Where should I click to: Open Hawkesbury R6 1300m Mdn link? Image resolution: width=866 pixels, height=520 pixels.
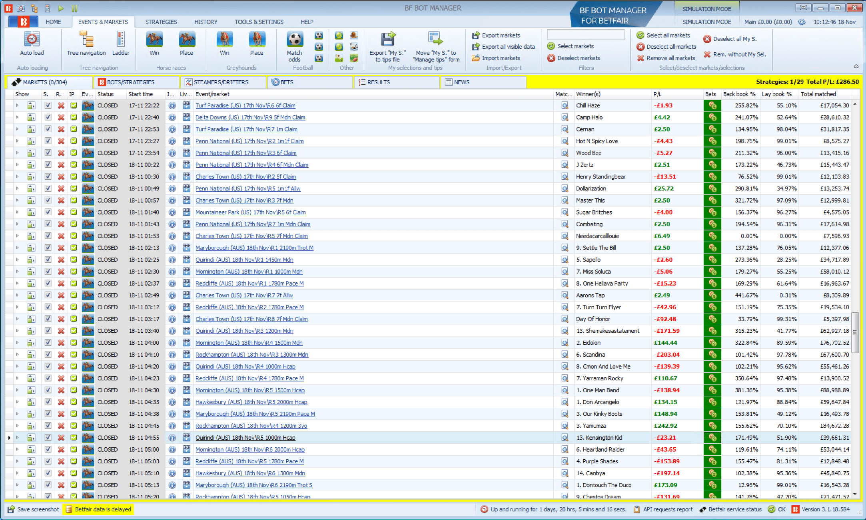(250, 473)
